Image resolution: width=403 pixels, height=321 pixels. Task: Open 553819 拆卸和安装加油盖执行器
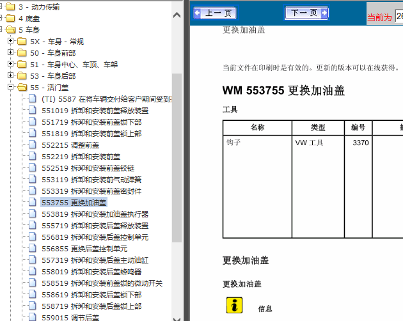click(95, 214)
